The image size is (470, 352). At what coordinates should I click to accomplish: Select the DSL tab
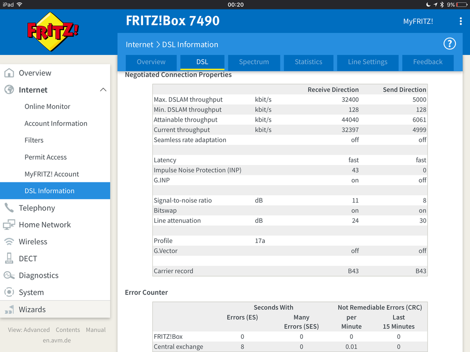click(202, 62)
